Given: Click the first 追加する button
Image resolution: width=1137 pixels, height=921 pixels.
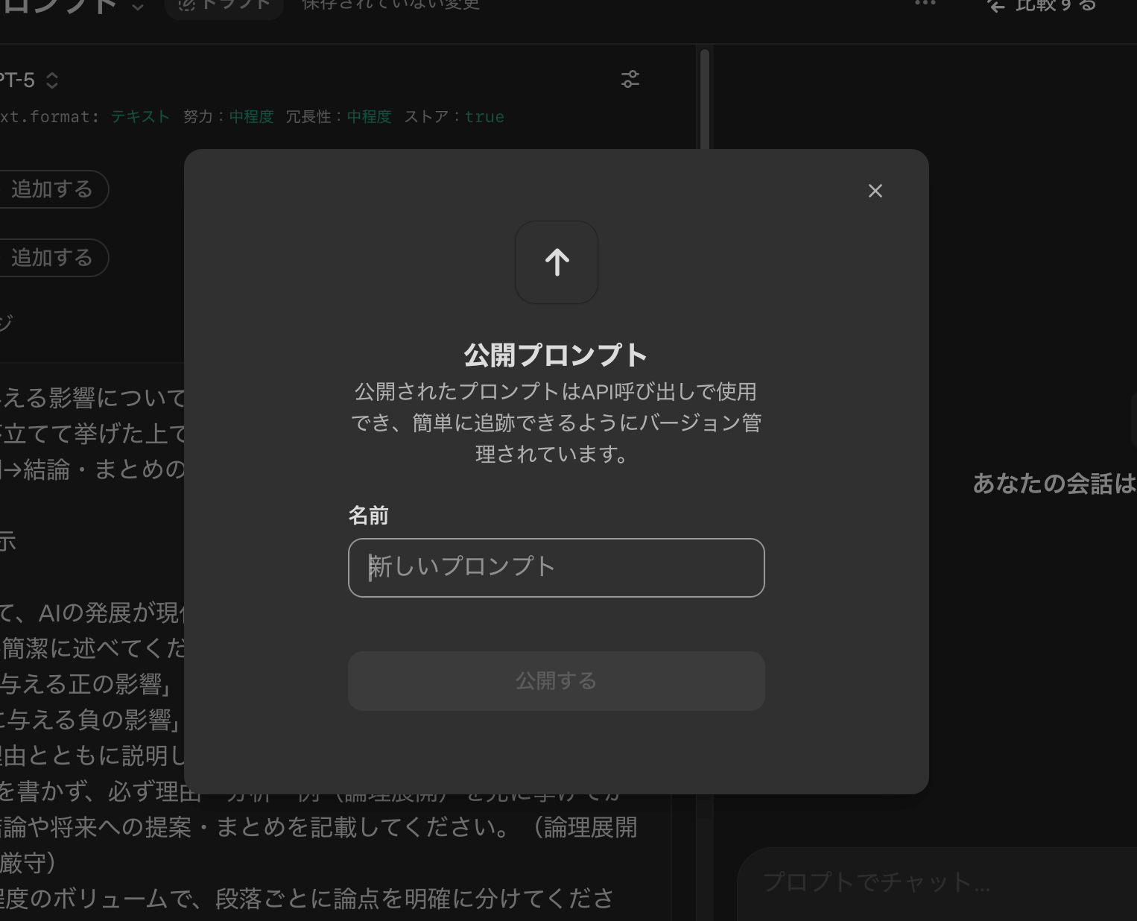Looking at the screenshot, I should click(52, 189).
